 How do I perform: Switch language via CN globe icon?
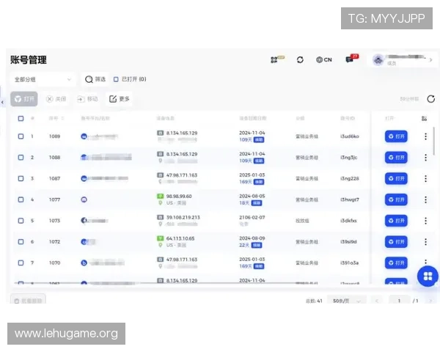pyautogui.click(x=324, y=60)
